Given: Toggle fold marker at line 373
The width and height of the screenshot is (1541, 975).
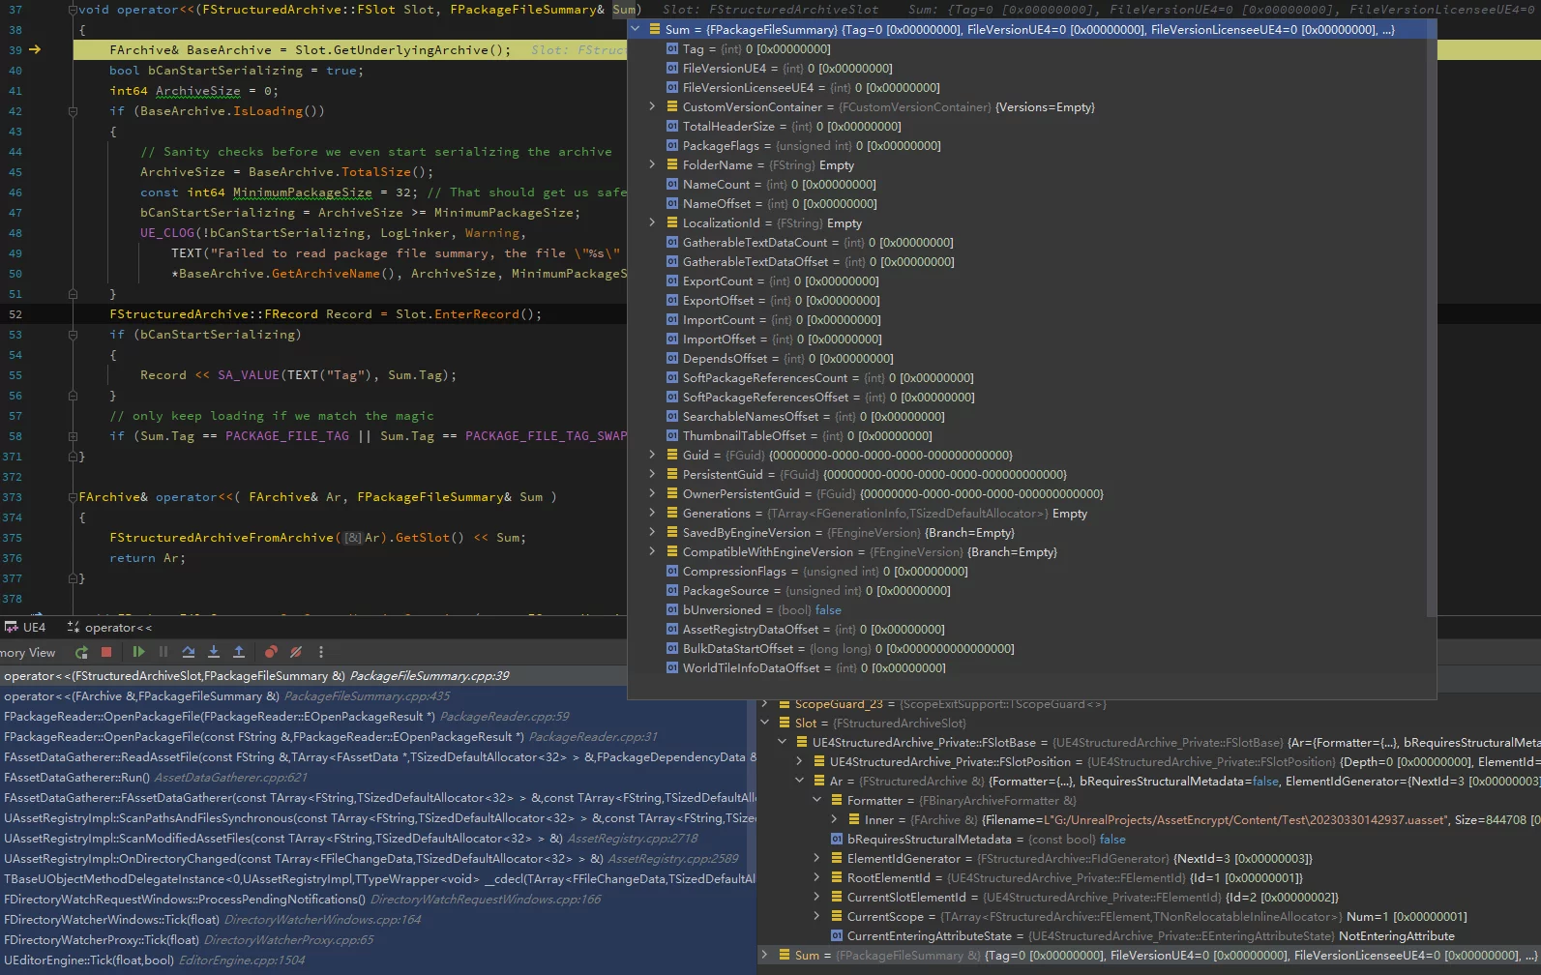Looking at the screenshot, I should [x=73, y=497].
